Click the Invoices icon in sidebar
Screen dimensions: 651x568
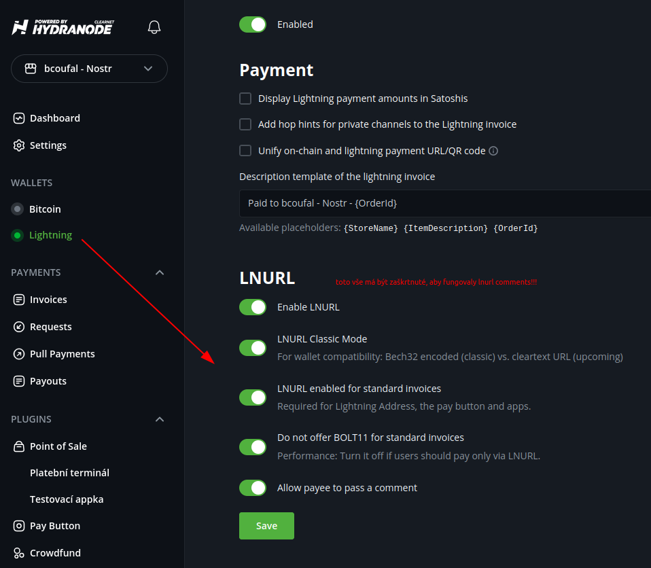[x=19, y=300]
